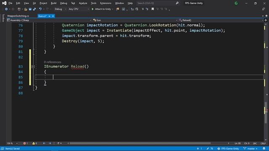
Task: Open the Reload() member dropdown
Action: coord(221,20)
